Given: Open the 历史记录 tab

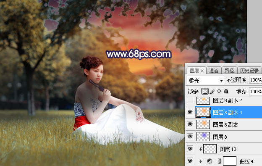Looking at the screenshot, I should (x=249, y=71).
